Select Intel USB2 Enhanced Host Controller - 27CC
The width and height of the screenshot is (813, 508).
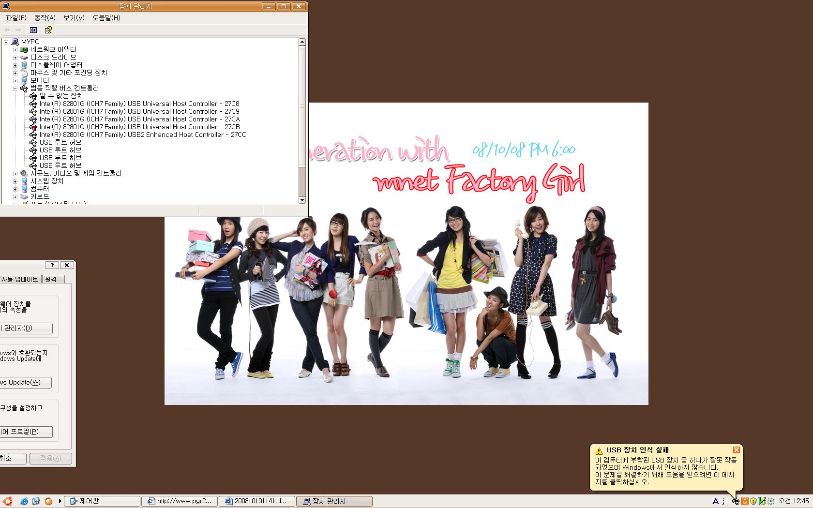pos(143,134)
